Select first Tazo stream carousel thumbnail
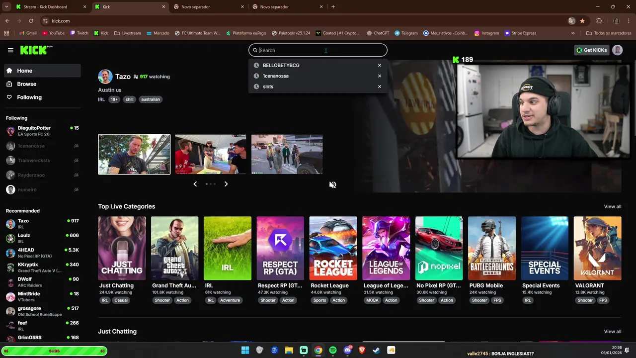 tap(134, 154)
